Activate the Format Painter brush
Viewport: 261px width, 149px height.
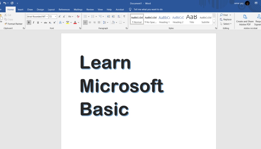13,24
